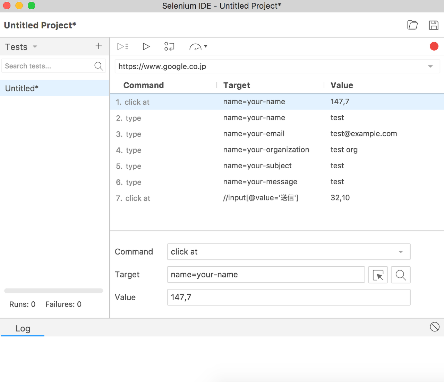Viewport: 444px width, 382px height.
Task: Start recording with the red Record button
Action: (x=434, y=46)
